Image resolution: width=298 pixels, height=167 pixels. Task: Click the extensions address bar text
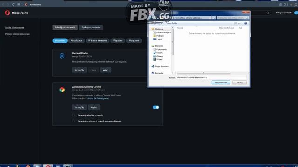(35, 4)
